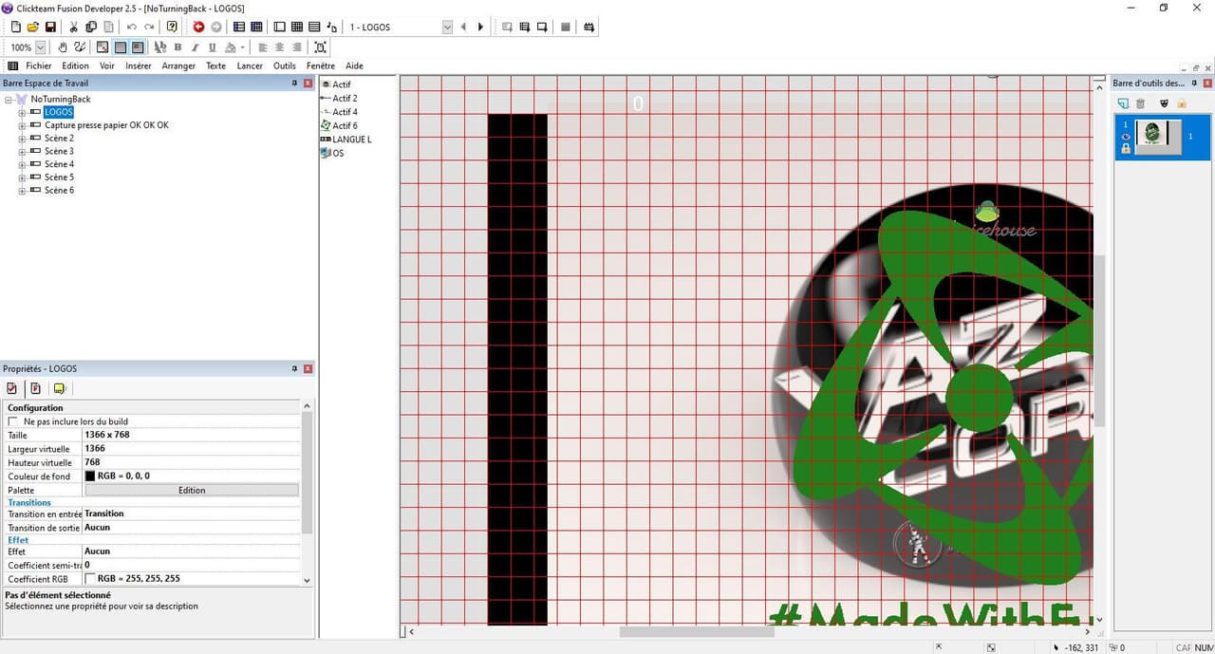Go to the next frame arrow
This screenshot has height=654, width=1215.
point(480,27)
